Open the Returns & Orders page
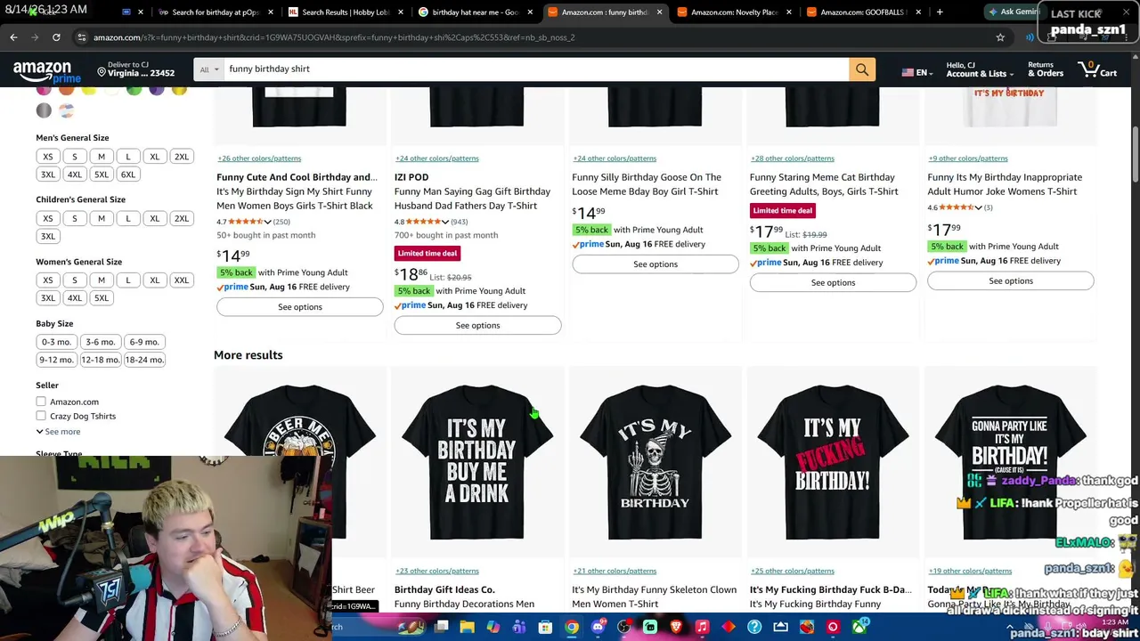Viewport: 1140px width, 641px height. click(x=1046, y=69)
